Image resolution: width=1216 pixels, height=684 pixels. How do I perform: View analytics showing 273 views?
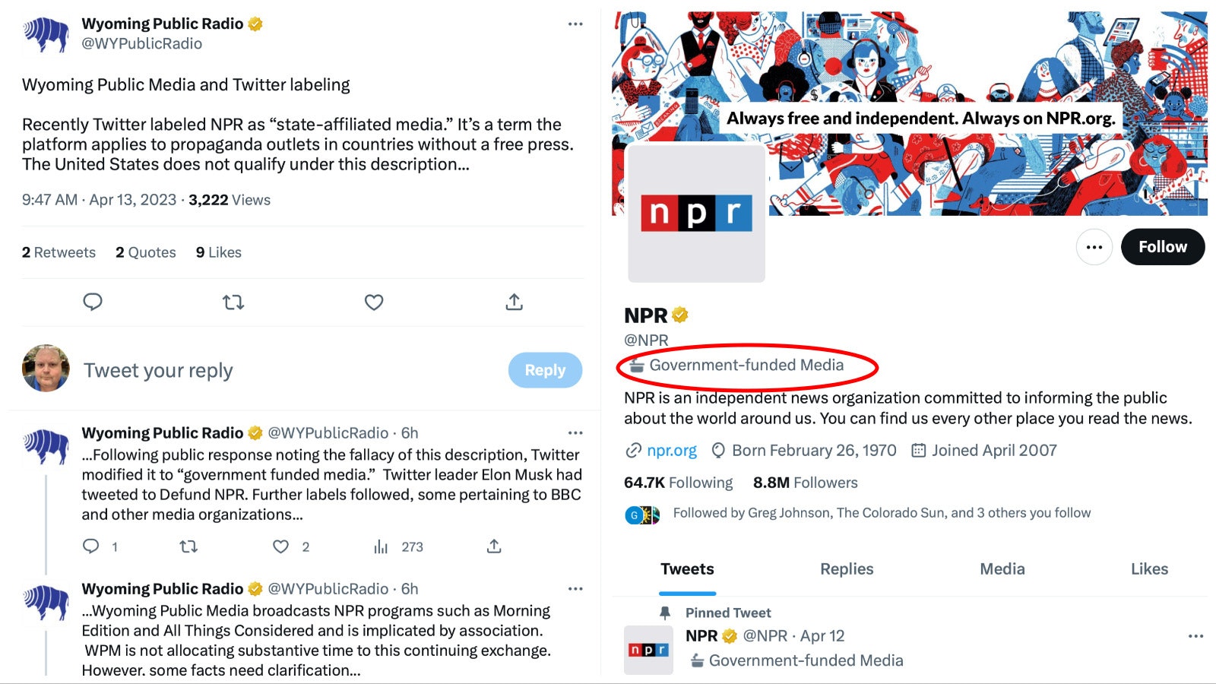382,546
